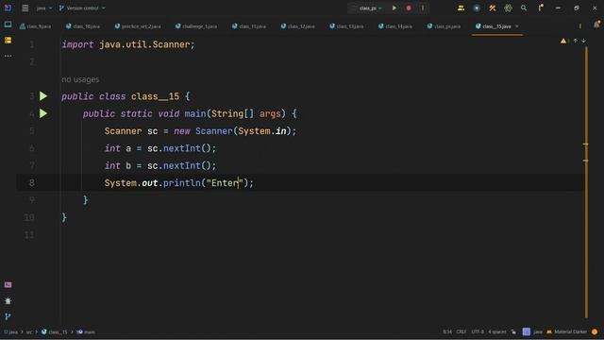This screenshot has height=340, width=604.
Task: Open the yellow Bookmarks tool window icon
Action: pos(8,40)
